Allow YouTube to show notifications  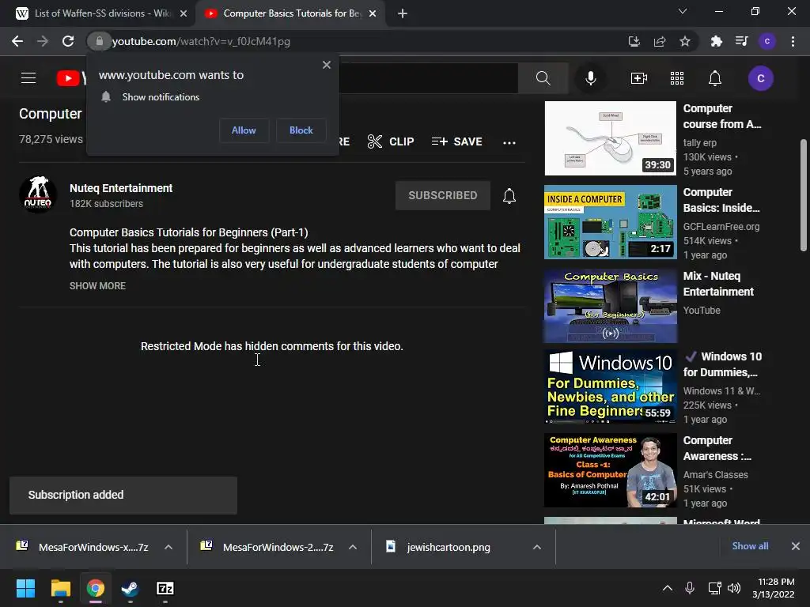[x=244, y=130]
